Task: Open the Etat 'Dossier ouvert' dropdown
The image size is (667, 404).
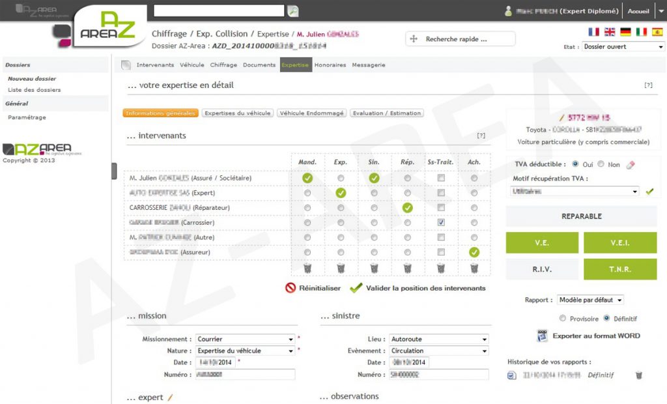Action: 623,47
